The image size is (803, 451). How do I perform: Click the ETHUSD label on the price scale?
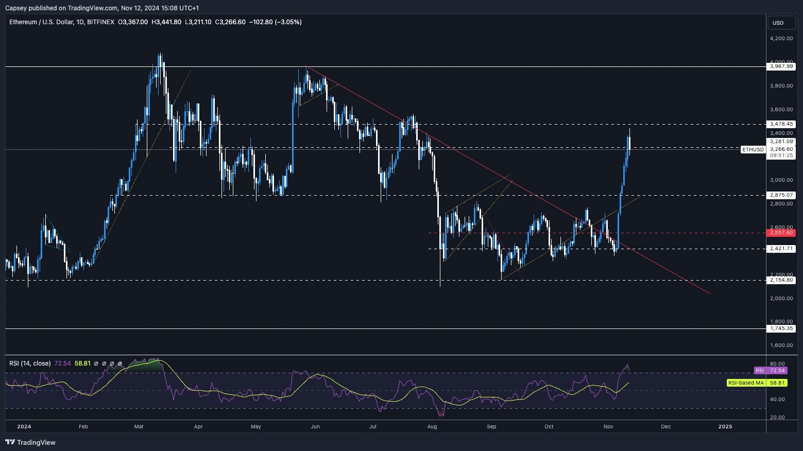pos(753,150)
